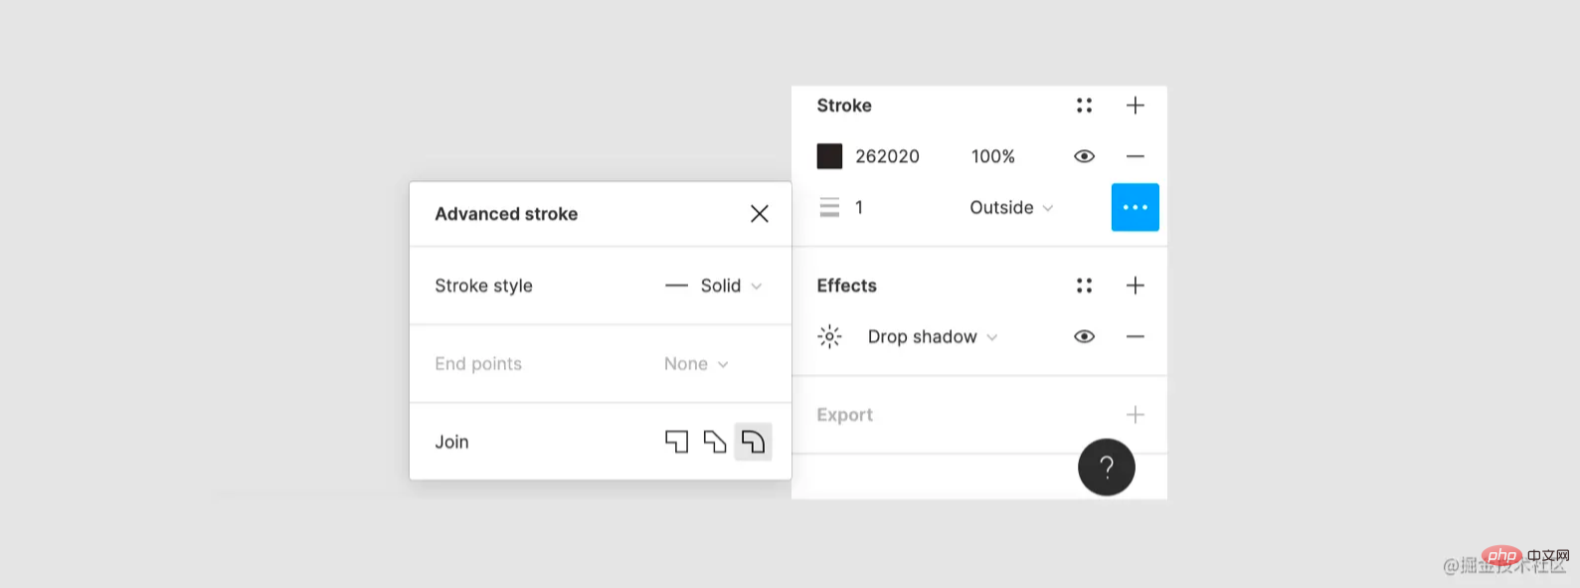Add a new stroke with plus

pos(1135,105)
